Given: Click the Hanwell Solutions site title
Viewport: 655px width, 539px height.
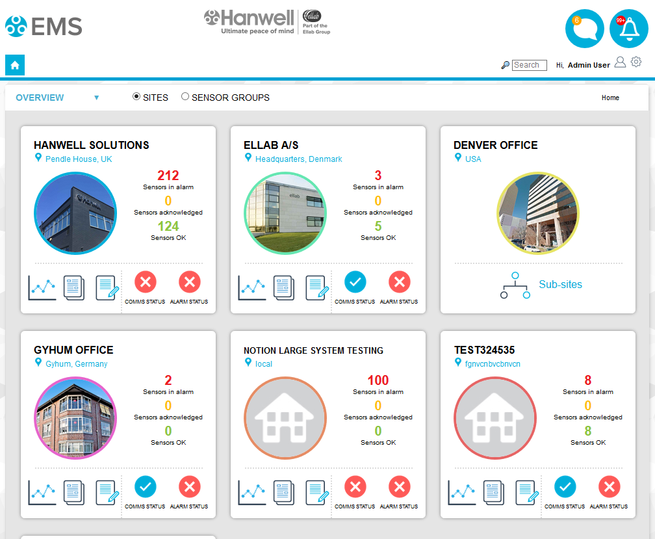Looking at the screenshot, I should [x=92, y=145].
